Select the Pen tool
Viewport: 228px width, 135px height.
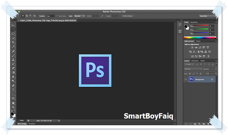tap(13, 86)
